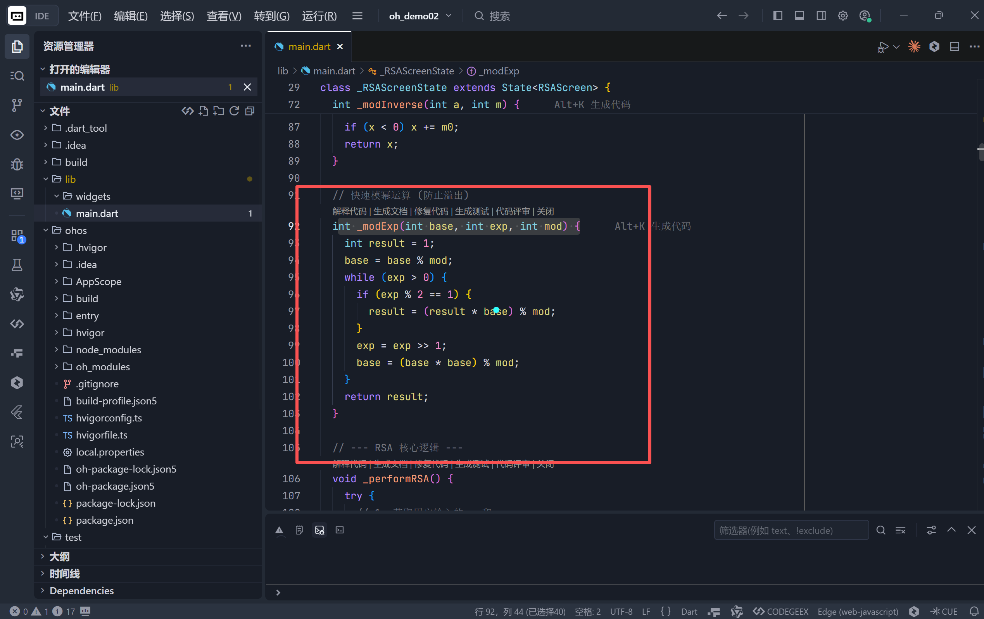Open the oh_demo02 project dropdown
The width and height of the screenshot is (984, 619).
click(419, 16)
